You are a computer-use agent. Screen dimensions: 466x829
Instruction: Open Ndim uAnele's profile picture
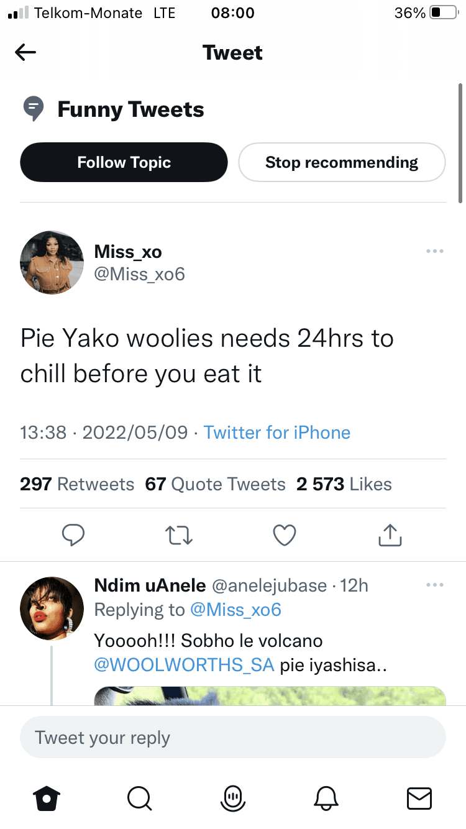point(52,608)
